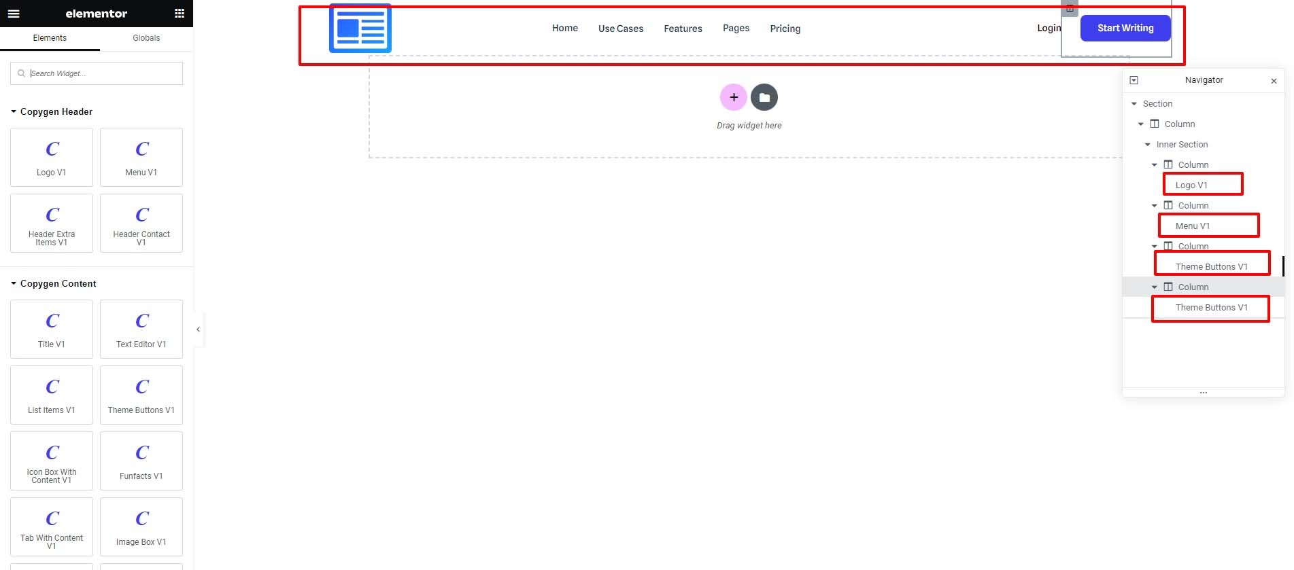Focus the Search Widget field
Image resolution: width=1294 pixels, height=570 pixels.
(x=97, y=73)
